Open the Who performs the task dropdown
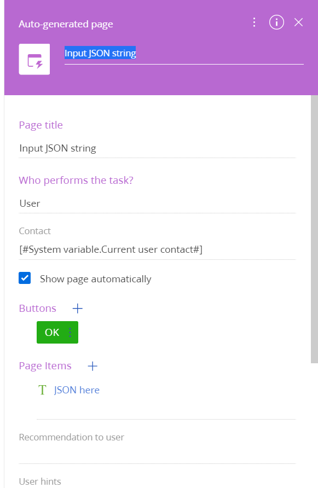This screenshot has width=318, height=488. coord(157,204)
